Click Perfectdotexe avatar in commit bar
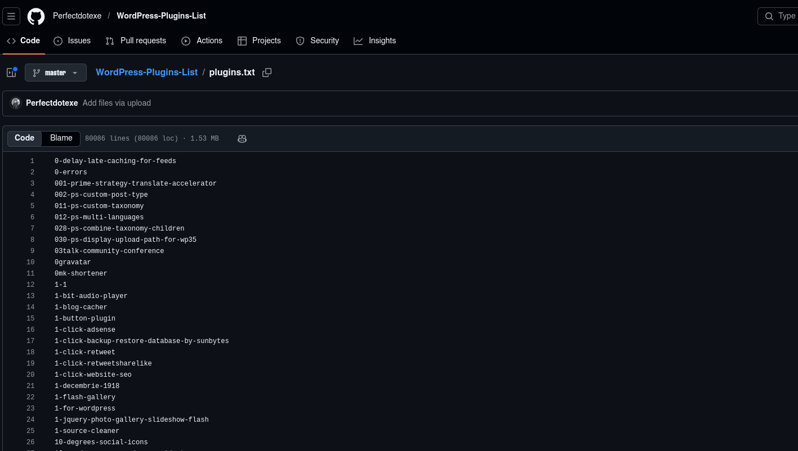Image resolution: width=798 pixels, height=451 pixels. tap(16, 103)
